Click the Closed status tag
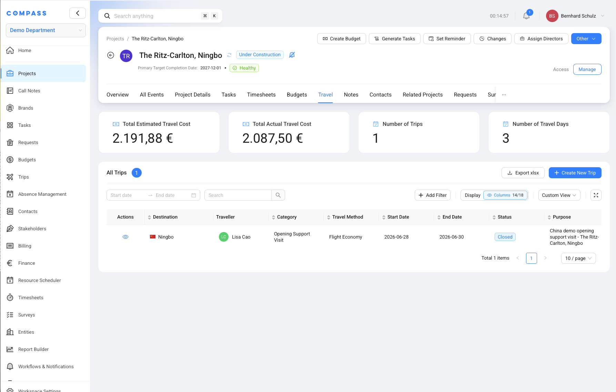This screenshot has height=392, width=616. pos(505,237)
